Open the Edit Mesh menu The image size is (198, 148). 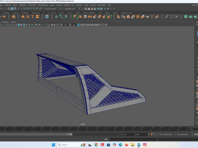pos(23,5)
